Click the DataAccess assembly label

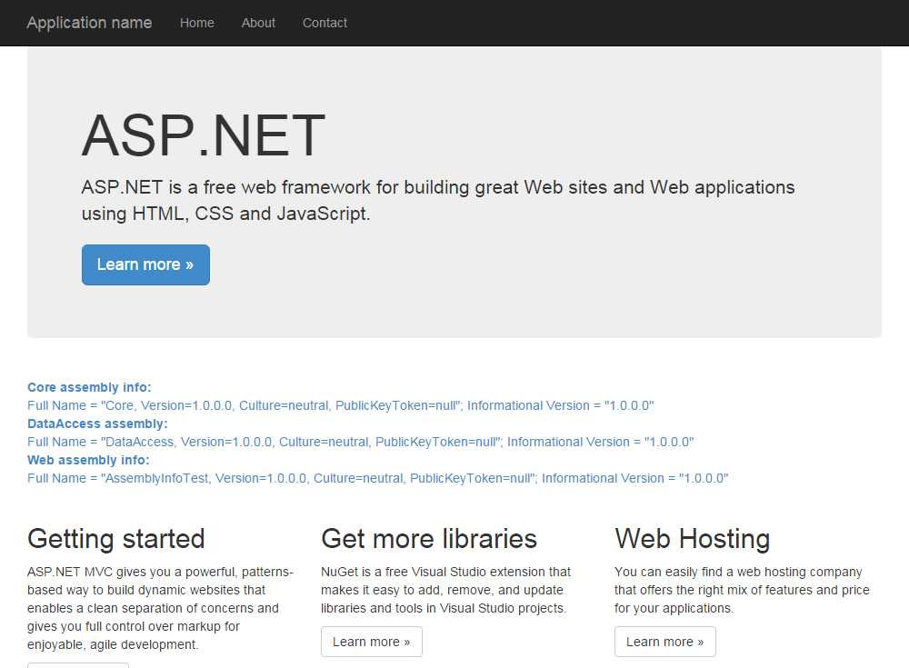click(x=97, y=424)
